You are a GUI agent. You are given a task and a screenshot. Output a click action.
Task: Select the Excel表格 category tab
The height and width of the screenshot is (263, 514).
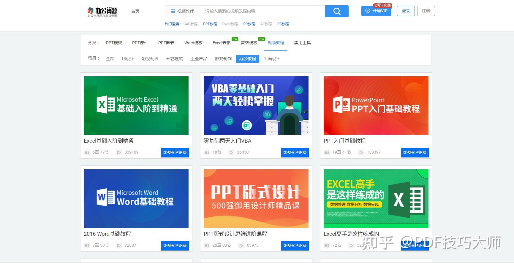222,43
